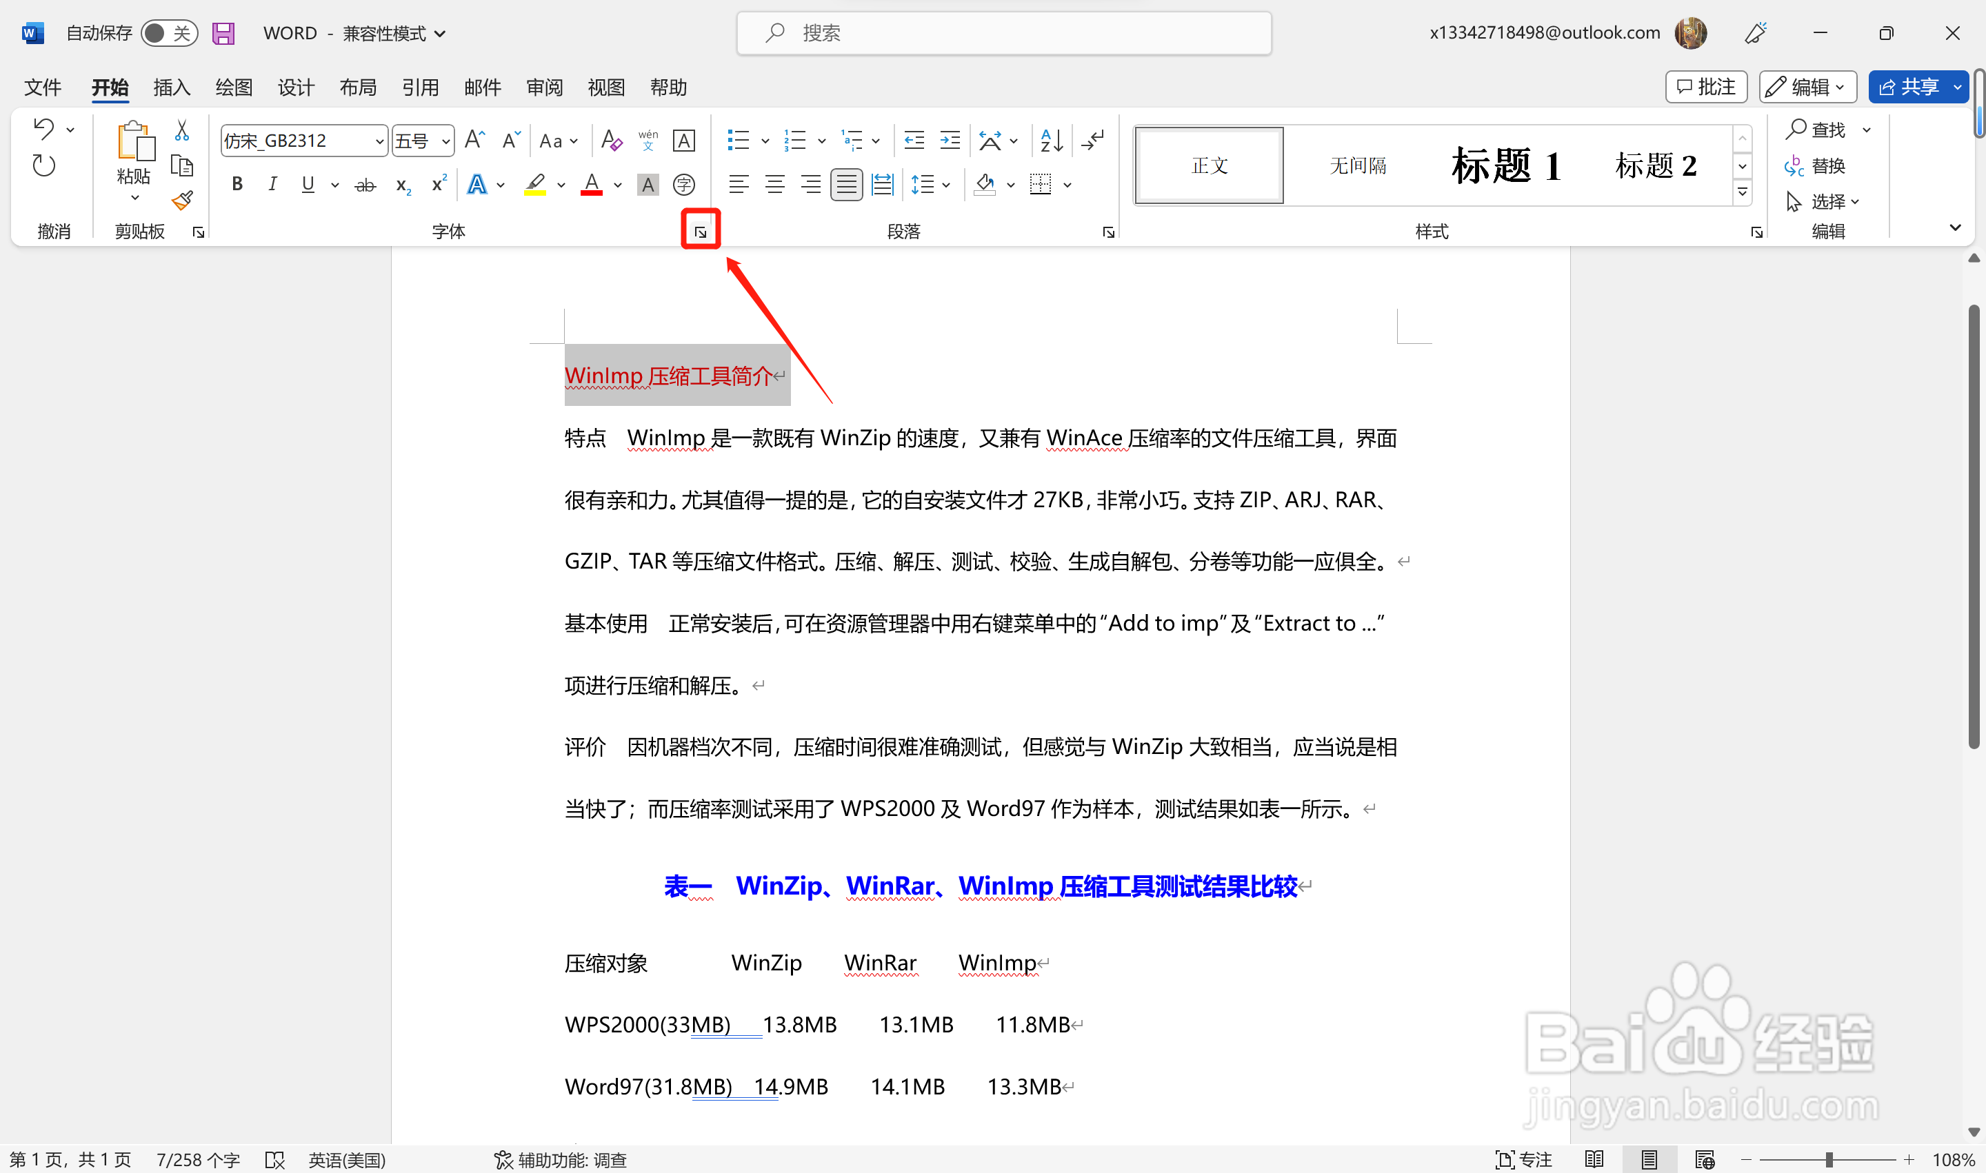The image size is (1986, 1173).
Task: Toggle Italic formatting
Action: (272, 185)
